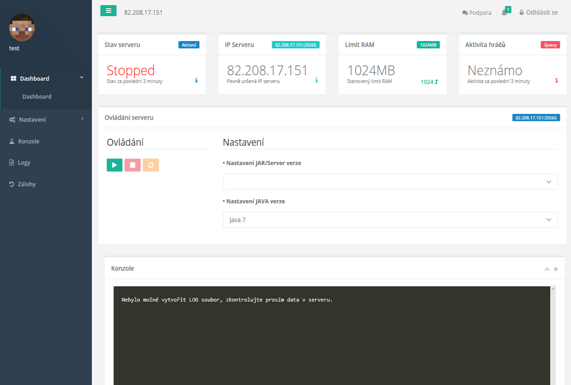Collapse the Konzole panel with chevron
571x385 pixels.
tap(547, 269)
